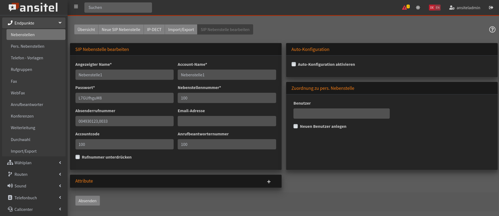
Task: Enable Rufnummer unterdrücken checkbox
Action: point(78,157)
